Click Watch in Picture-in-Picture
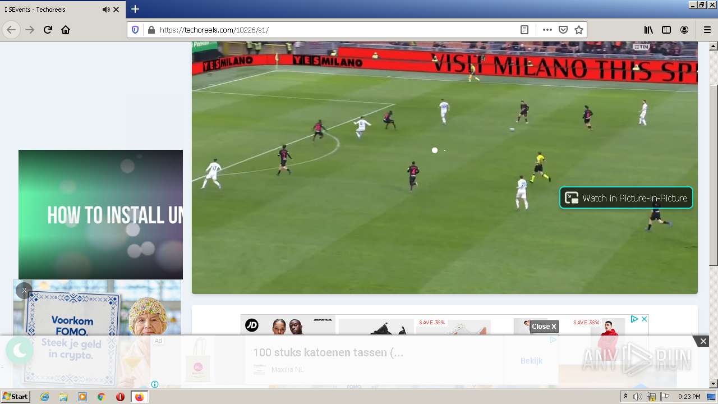The image size is (718, 404). pos(626,198)
